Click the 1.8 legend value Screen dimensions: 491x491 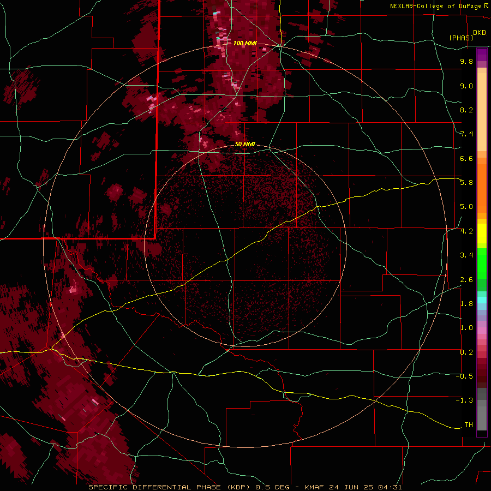(x=466, y=304)
